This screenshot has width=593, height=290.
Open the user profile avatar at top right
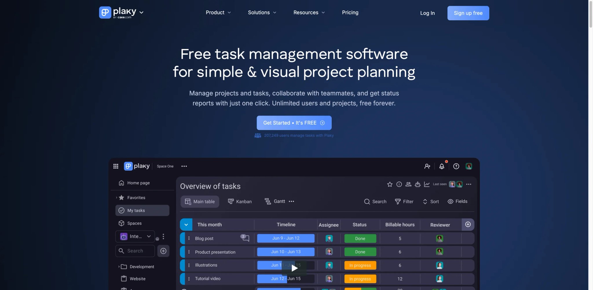pyautogui.click(x=469, y=166)
